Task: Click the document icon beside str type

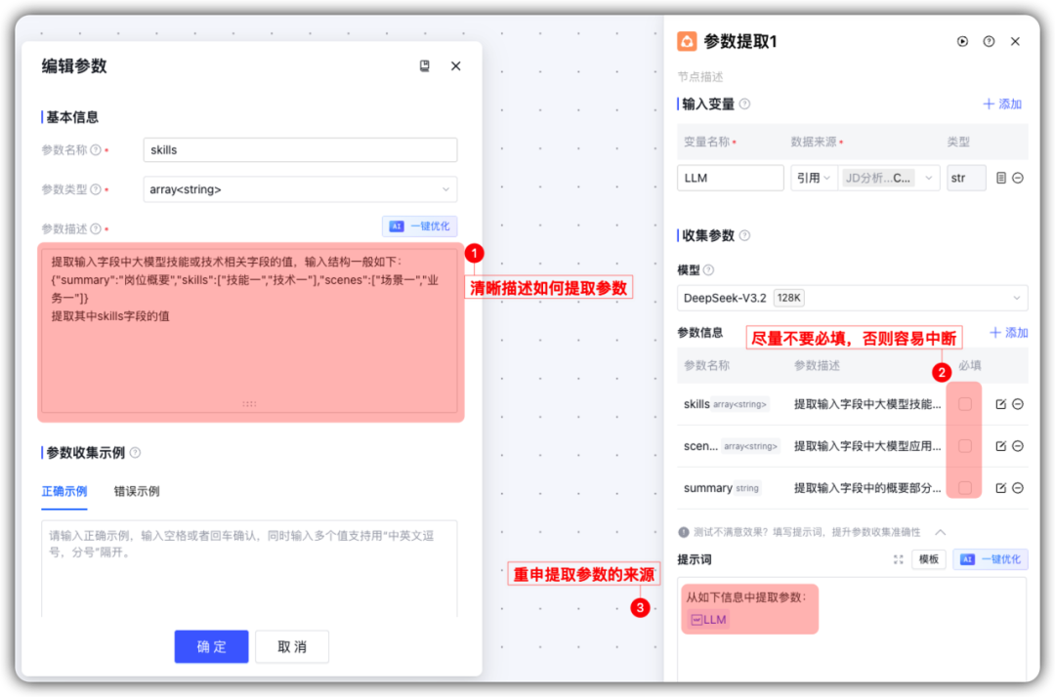Action: [x=1000, y=178]
